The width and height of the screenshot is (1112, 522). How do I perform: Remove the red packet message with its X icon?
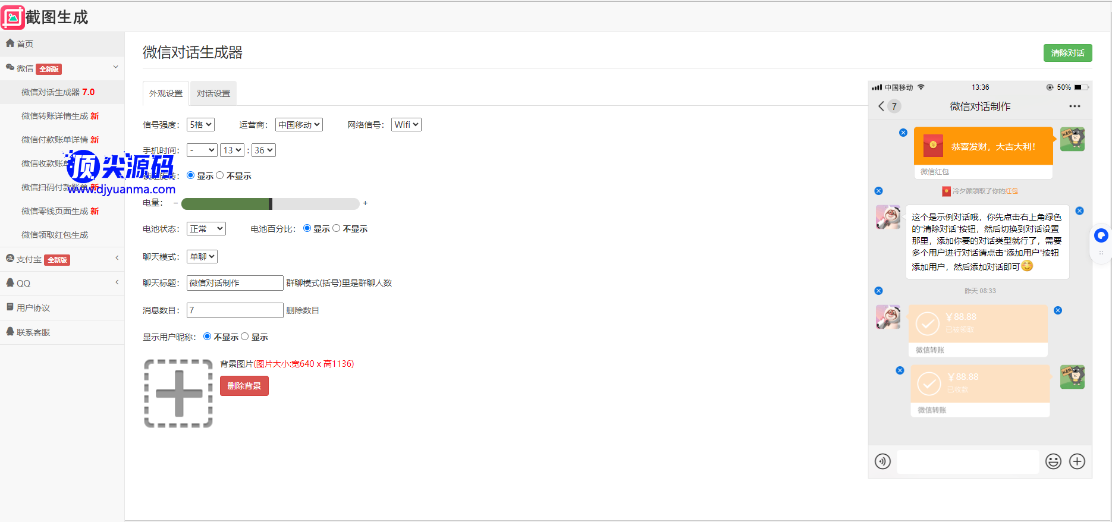[903, 133]
